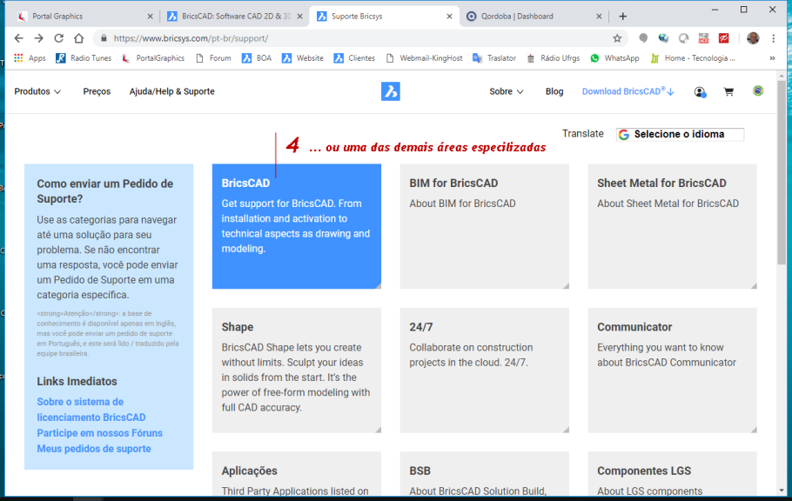Open the PortalGraphics bookmark
Screen dimensions: 792x501
(153, 58)
